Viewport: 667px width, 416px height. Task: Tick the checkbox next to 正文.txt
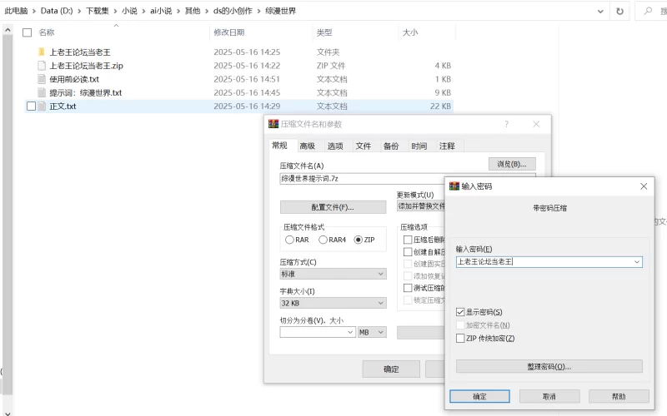coord(31,106)
